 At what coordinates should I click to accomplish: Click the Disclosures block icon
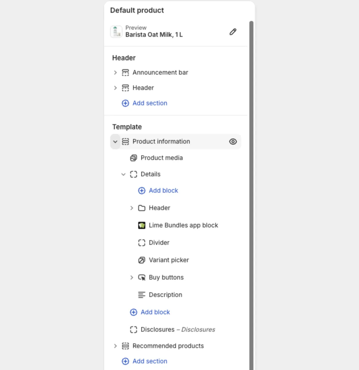(133, 330)
